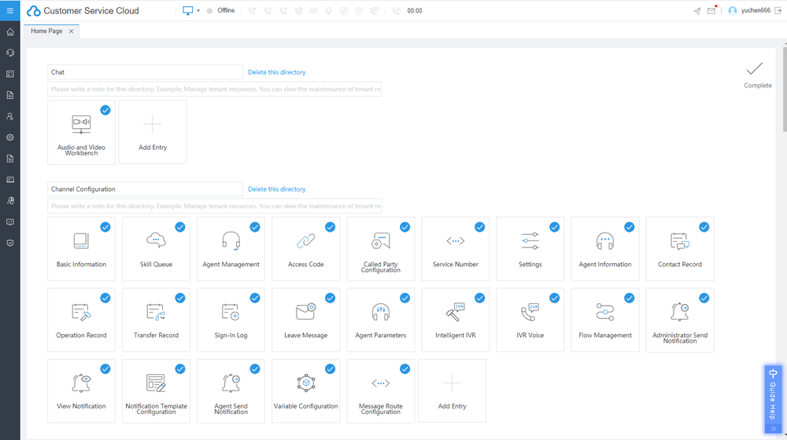Add Entry to the Chat directory
The width and height of the screenshot is (787, 440).
153,132
